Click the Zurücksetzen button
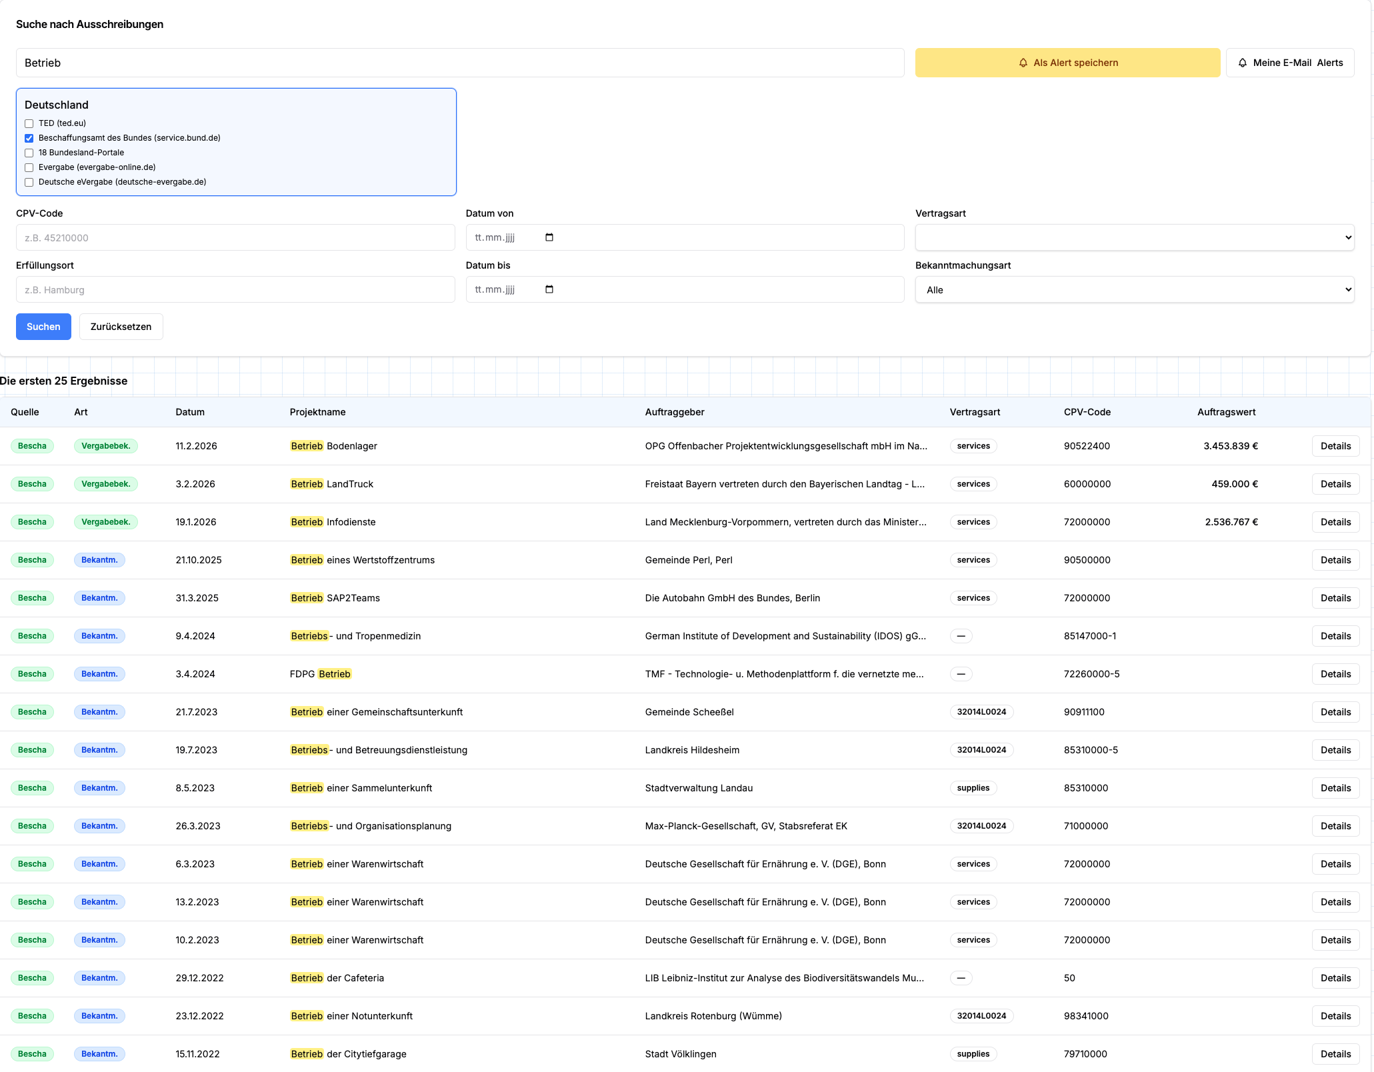Screen dimensions: 1374x1072 click(x=121, y=327)
